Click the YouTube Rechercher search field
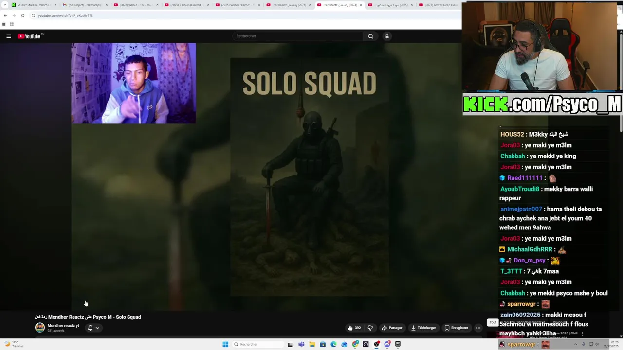Viewport: 623px width, 350px height. point(298,36)
